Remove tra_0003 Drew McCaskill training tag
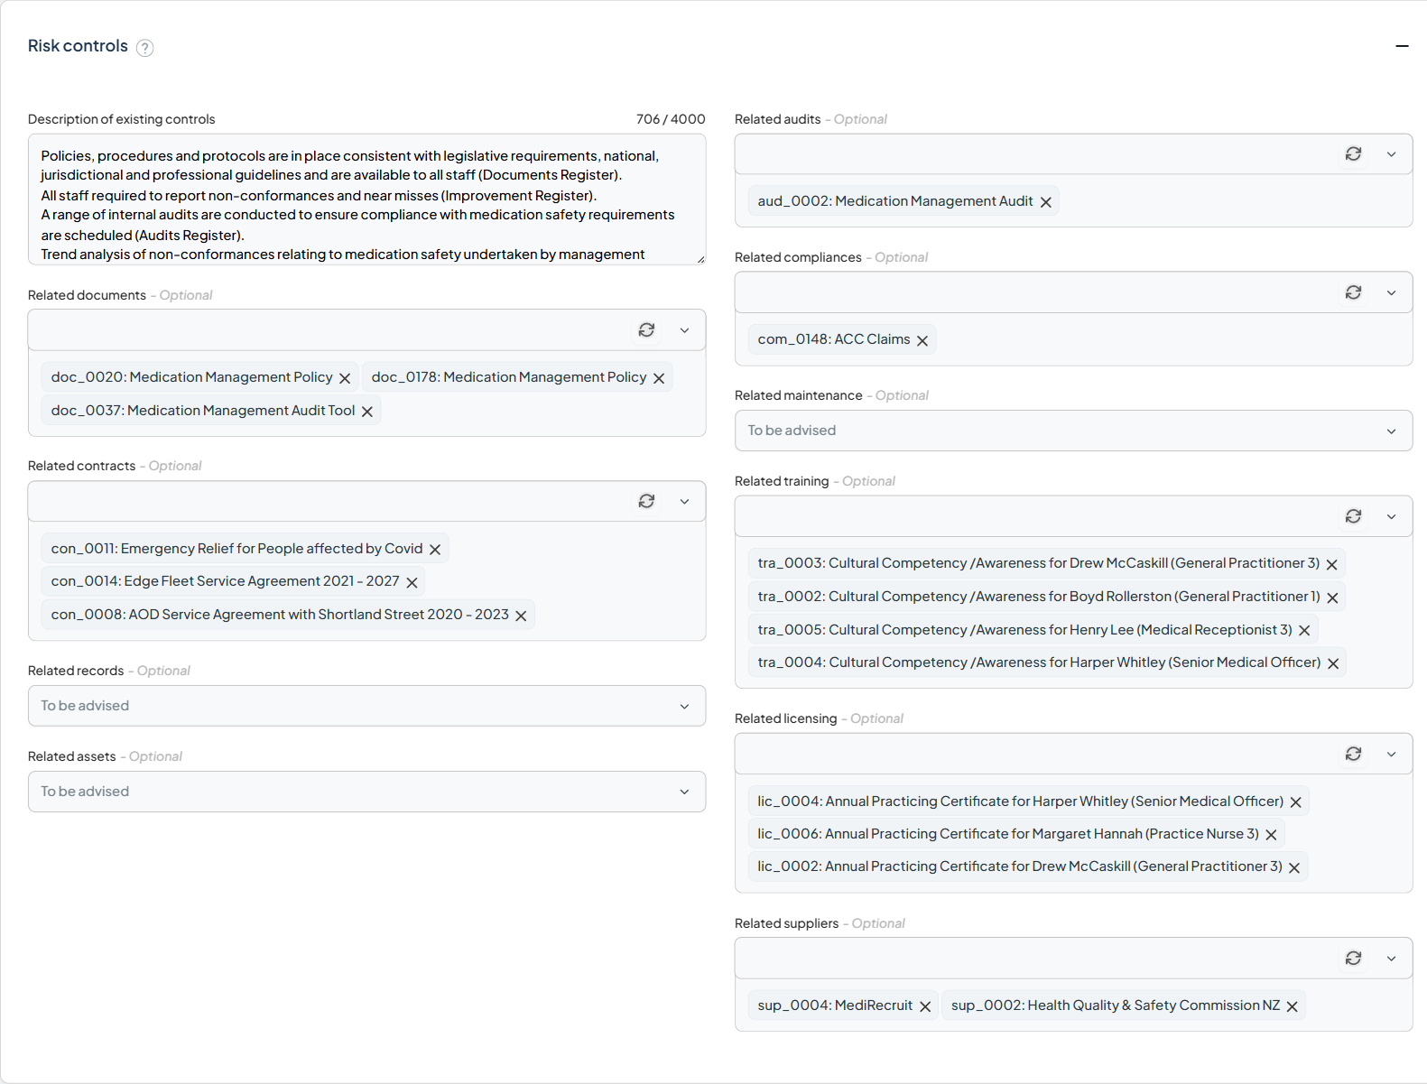1427x1084 pixels. pos(1332,564)
